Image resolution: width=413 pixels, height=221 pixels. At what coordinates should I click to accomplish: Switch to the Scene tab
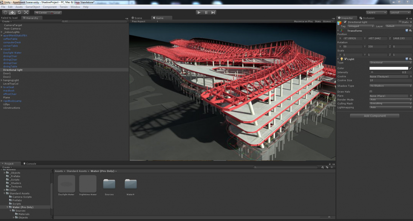point(138,18)
